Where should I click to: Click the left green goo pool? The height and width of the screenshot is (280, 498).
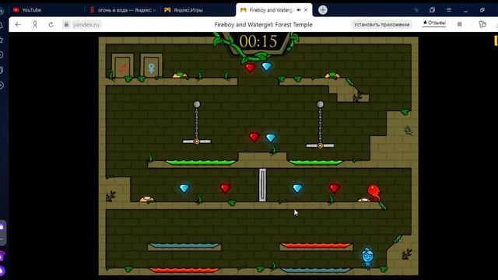(201, 163)
